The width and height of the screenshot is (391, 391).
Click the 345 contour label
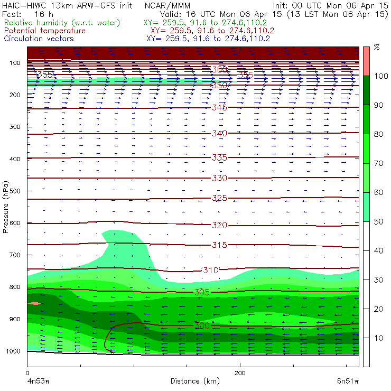coord(219,108)
